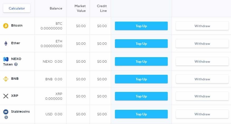Click the Balance column header
This screenshot has width=231, height=124.
coord(56,8)
